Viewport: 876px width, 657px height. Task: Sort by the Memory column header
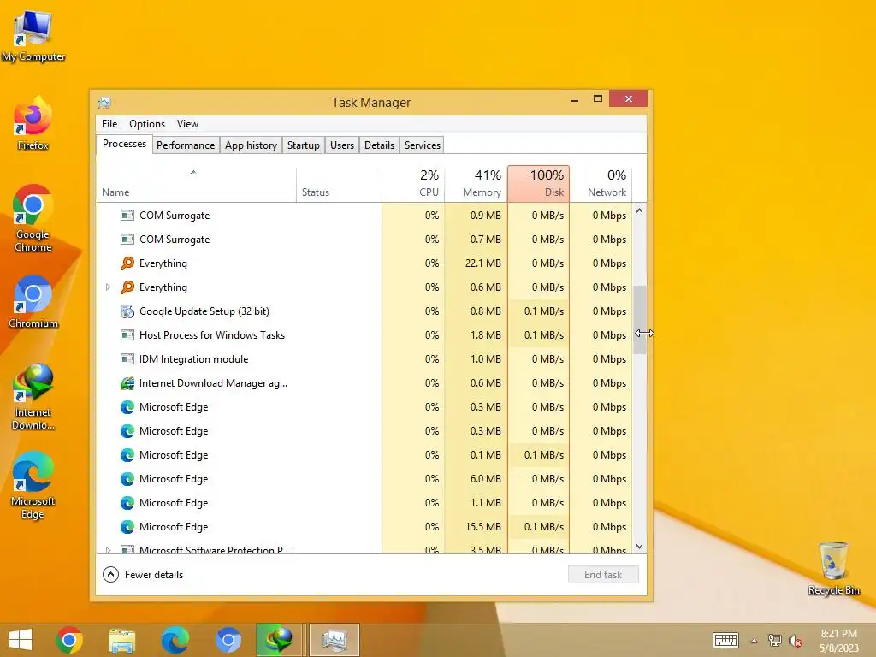coord(476,184)
